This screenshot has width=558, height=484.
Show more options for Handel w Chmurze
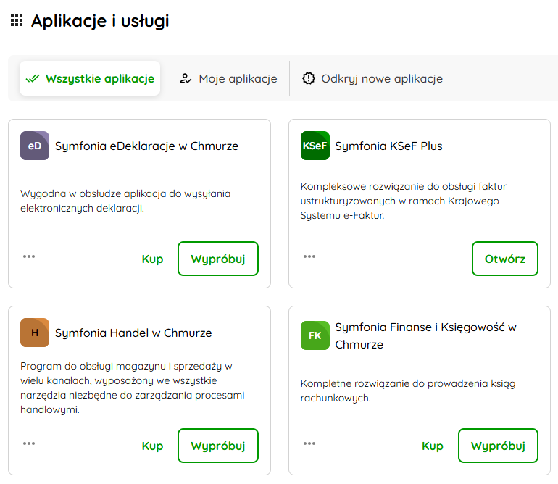pyautogui.click(x=29, y=443)
